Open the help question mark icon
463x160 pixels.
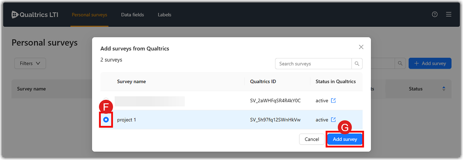(435, 15)
